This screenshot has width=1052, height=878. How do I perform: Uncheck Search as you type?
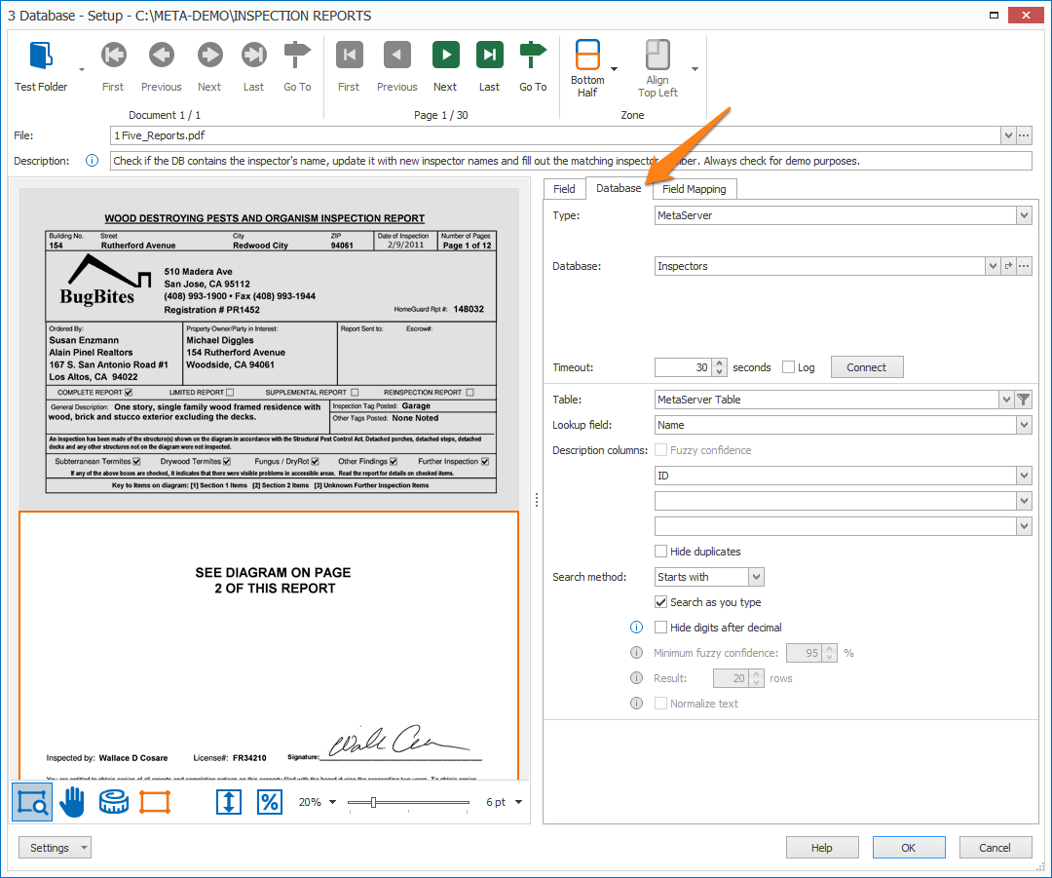(x=660, y=602)
